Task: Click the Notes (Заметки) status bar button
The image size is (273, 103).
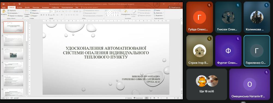Action: [129, 98]
